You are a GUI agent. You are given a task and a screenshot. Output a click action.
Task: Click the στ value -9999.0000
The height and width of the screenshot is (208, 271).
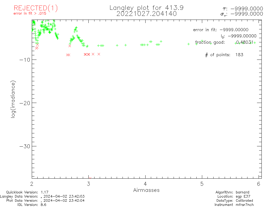coord(242,14)
